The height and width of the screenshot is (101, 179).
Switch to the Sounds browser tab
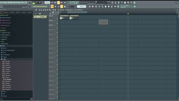(23, 12)
